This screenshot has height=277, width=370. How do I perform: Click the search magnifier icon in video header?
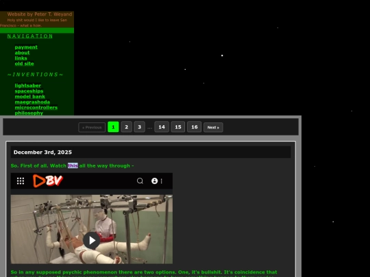point(140,181)
